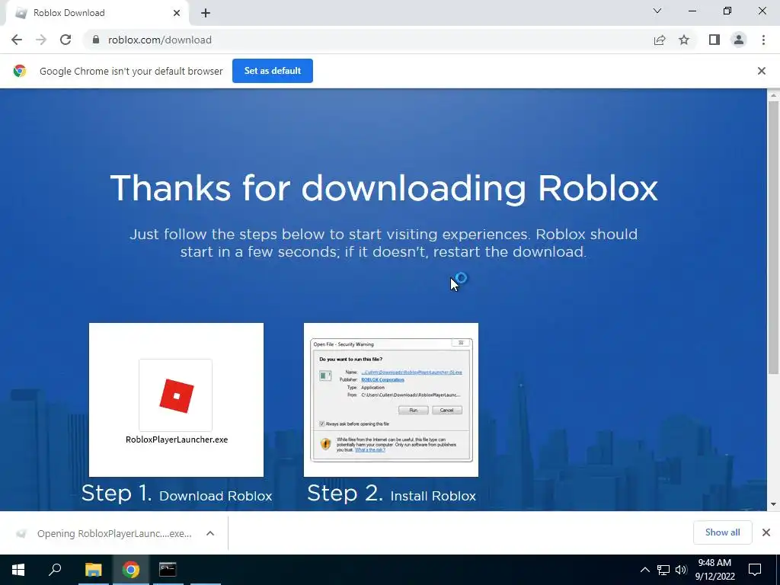Close the downloads bar
Viewport: 780px width, 585px height.
pos(766,532)
